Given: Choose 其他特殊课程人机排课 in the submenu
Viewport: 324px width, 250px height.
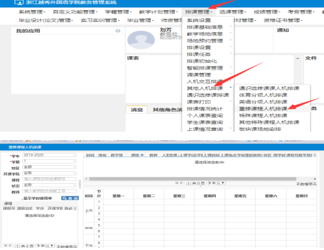Looking at the screenshot, I should tap(269, 122).
